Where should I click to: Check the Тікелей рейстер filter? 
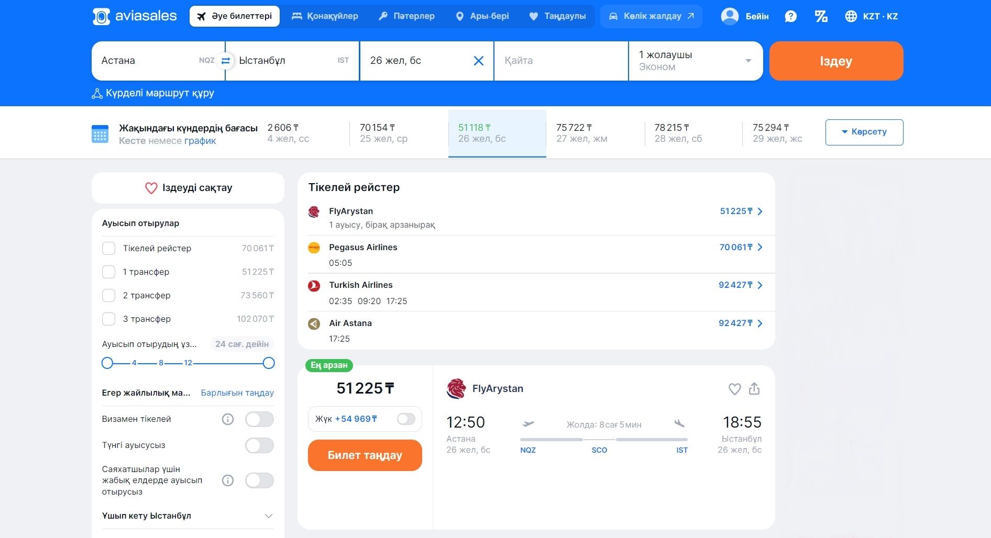point(108,248)
